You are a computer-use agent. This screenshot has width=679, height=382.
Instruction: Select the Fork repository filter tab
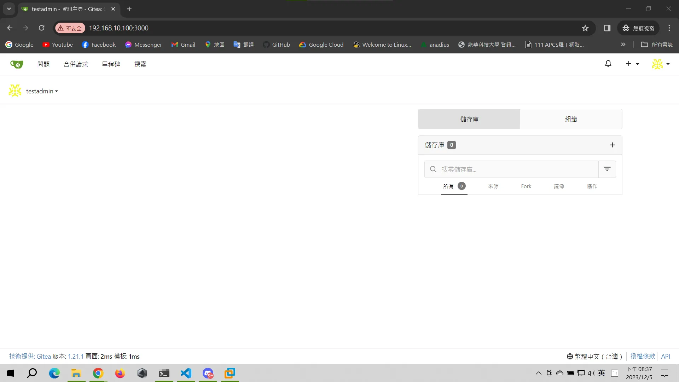[526, 186]
